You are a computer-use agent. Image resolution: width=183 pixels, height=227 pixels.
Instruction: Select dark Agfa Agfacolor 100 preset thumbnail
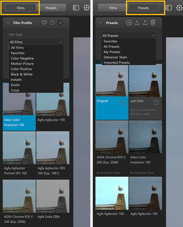click(x=146, y=193)
